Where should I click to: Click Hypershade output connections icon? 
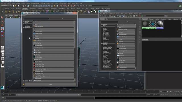(131, 16)
